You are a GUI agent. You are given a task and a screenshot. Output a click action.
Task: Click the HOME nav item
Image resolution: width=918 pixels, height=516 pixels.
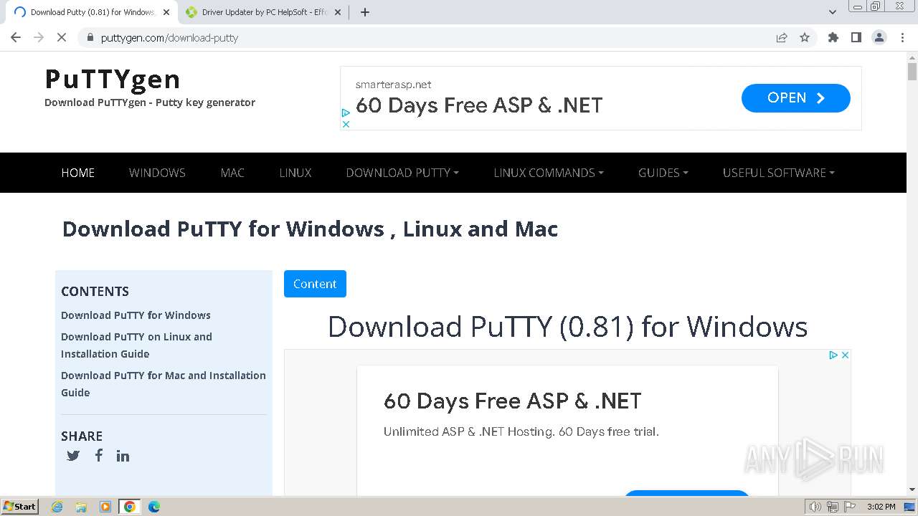(78, 173)
